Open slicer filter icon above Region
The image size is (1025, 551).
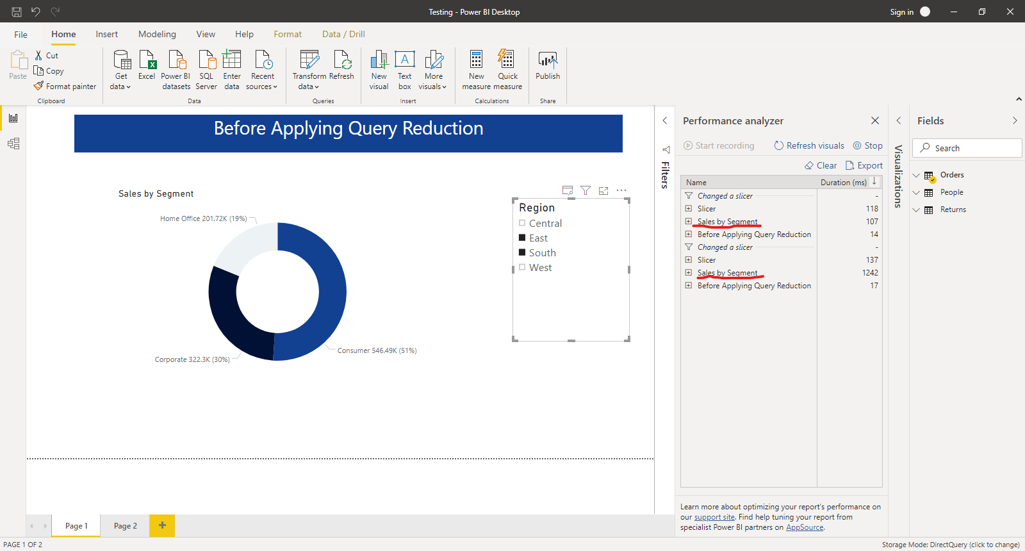(x=586, y=190)
